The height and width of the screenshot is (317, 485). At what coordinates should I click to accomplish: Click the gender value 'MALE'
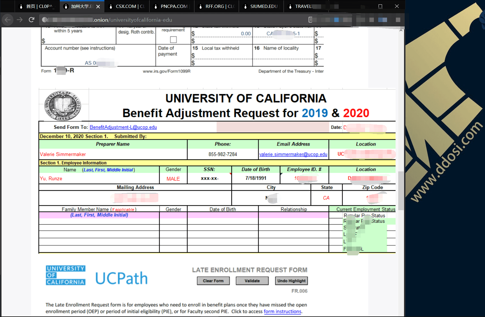(173, 179)
